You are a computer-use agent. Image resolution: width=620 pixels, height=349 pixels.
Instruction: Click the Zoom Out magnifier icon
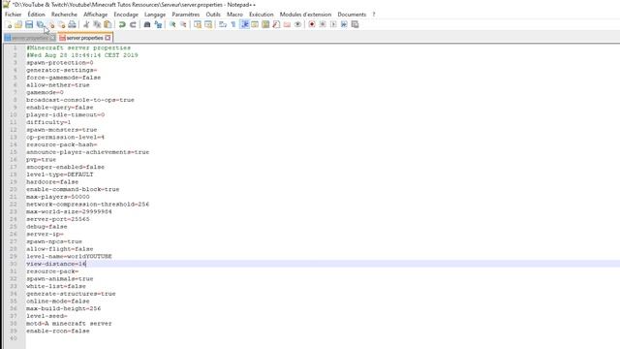click(183, 24)
